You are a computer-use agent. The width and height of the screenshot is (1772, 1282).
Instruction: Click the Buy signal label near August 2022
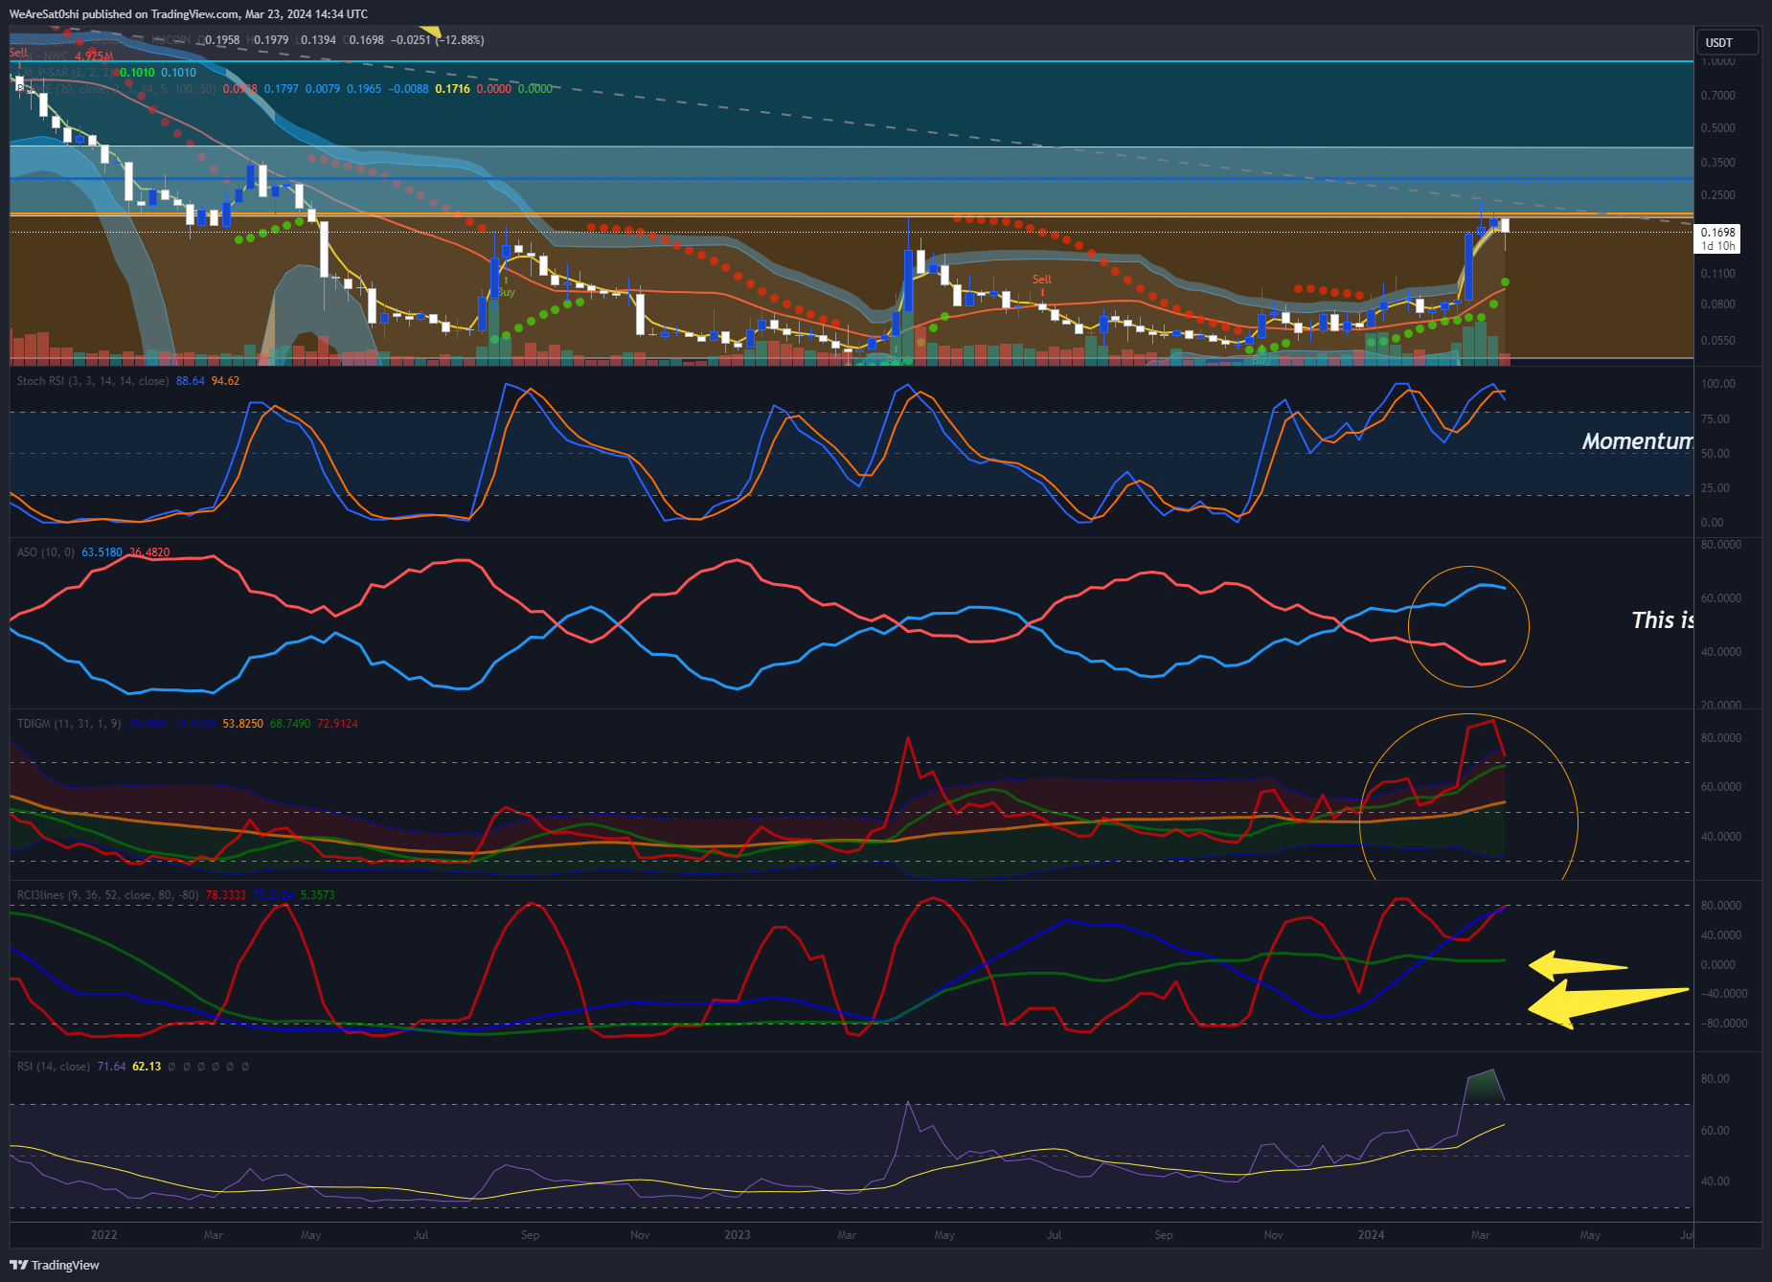506,292
